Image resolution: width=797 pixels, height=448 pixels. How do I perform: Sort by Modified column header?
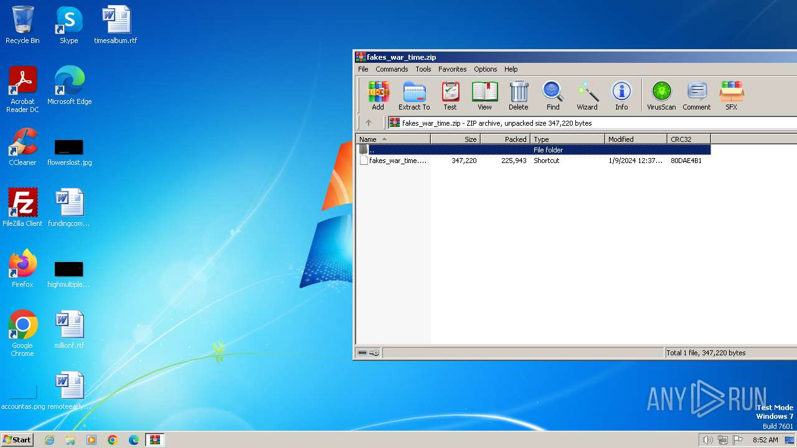636,139
